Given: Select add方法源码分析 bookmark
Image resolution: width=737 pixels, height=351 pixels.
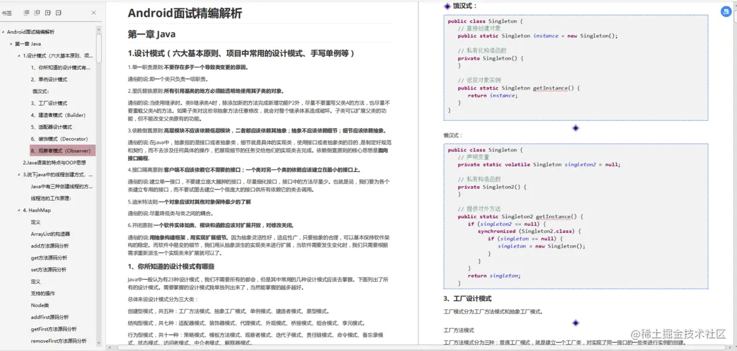Looking at the screenshot, I should (x=50, y=245).
